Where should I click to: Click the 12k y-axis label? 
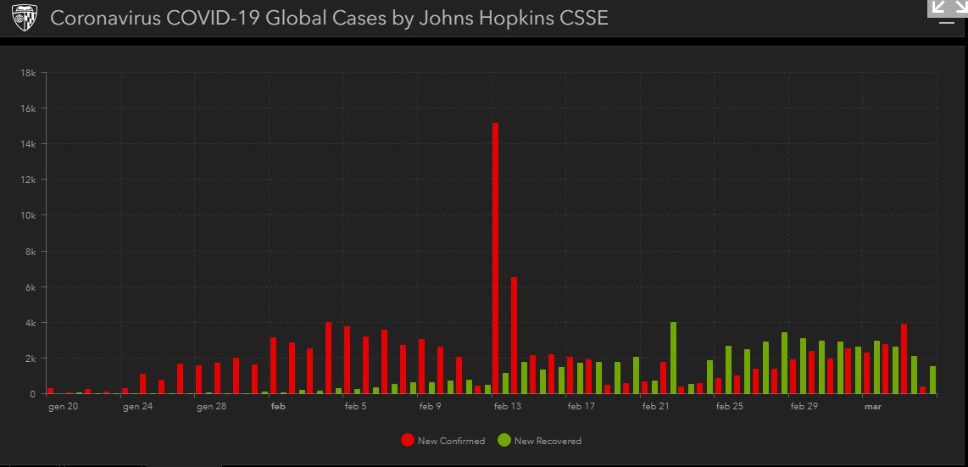point(29,180)
